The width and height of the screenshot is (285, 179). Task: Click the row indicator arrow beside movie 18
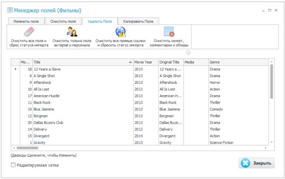click(16, 69)
